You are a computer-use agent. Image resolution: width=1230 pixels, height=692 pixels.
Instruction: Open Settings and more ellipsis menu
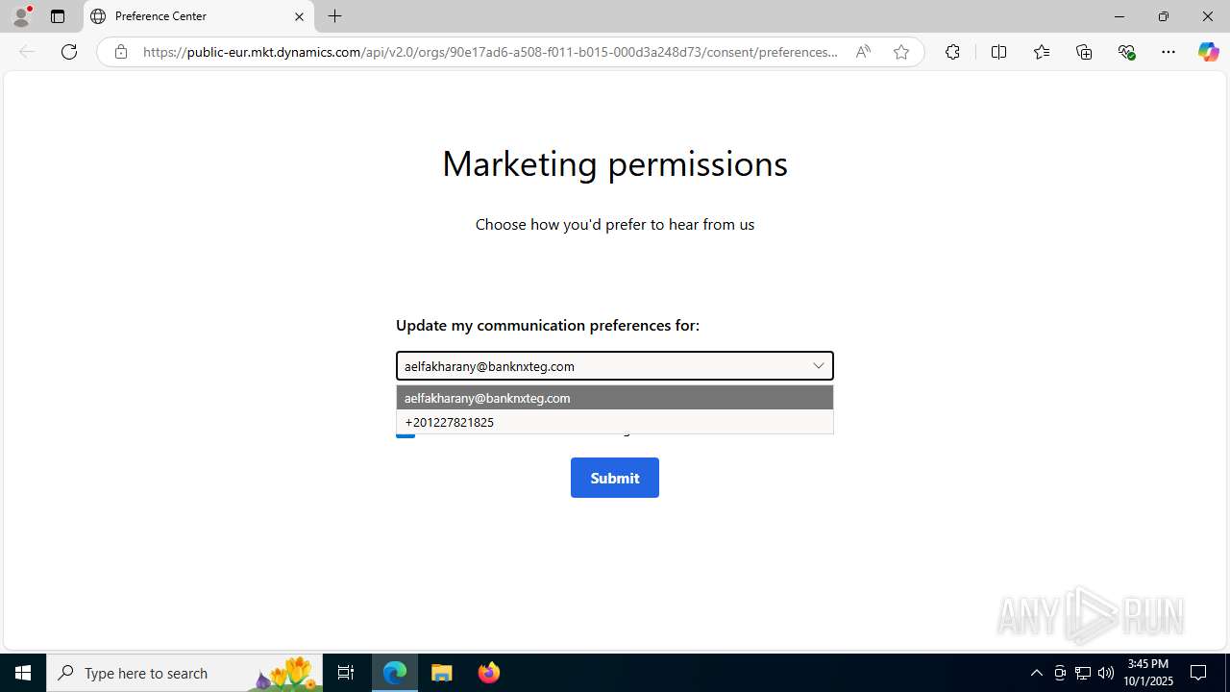(1168, 52)
